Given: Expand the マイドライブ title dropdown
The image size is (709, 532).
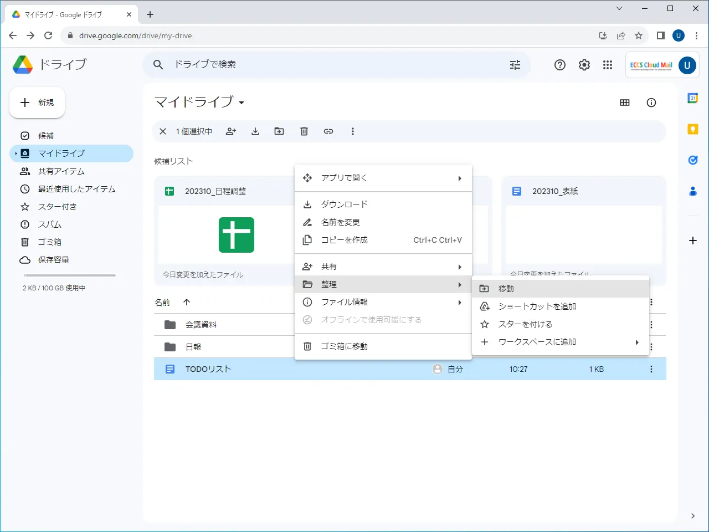Looking at the screenshot, I should coord(242,103).
